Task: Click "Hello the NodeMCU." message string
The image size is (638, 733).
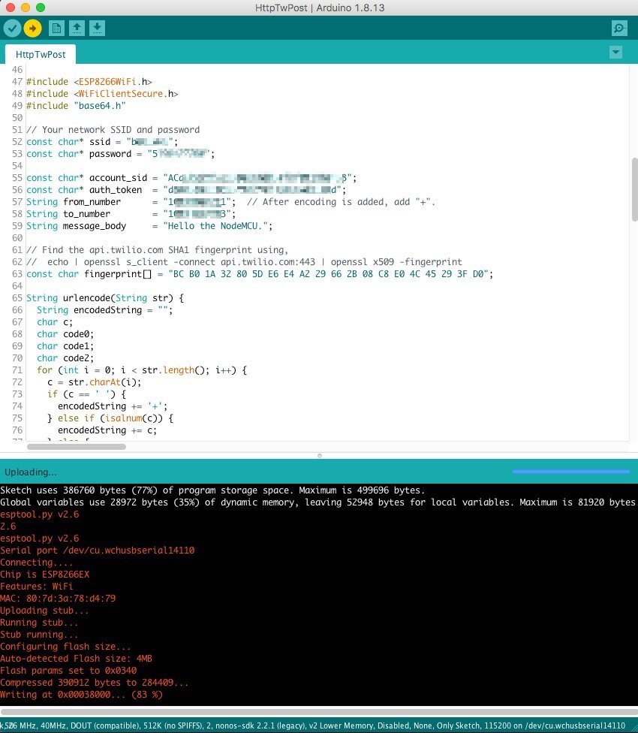Action: click(215, 226)
